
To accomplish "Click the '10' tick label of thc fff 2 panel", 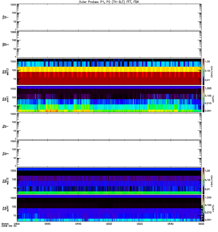I will (15, 158).
